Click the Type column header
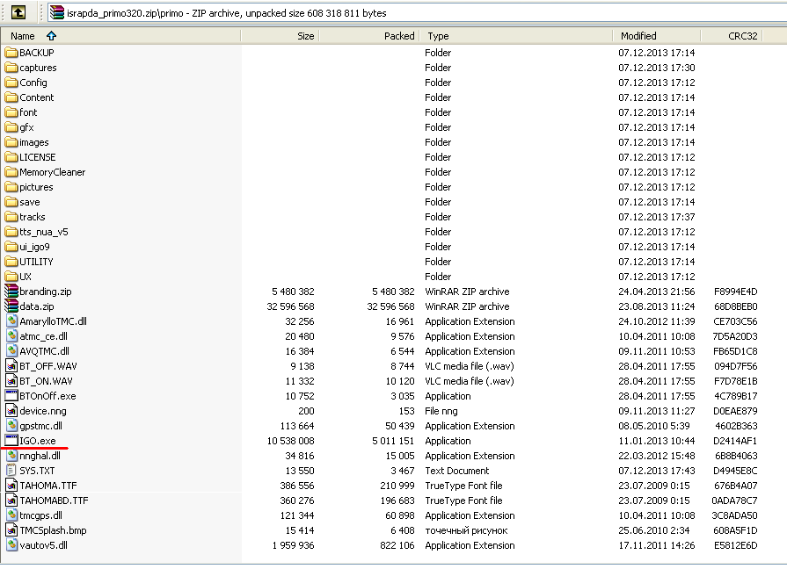Image resolution: width=787 pixels, height=569 pixels. click(438, 36)
